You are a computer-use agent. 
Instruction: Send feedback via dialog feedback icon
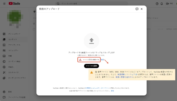click(137, 9)
